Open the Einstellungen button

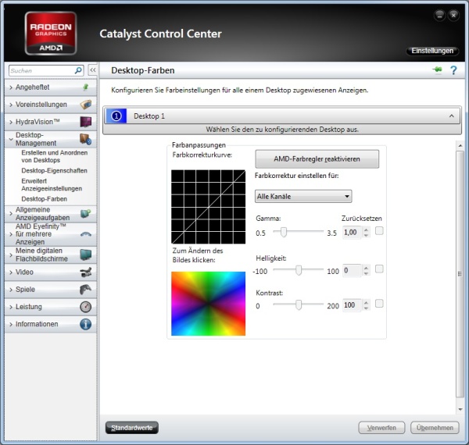(432, 51)
